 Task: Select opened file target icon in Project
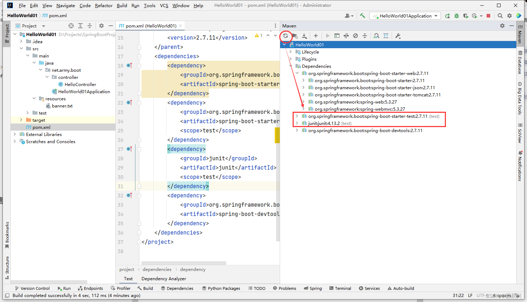point(71,26)
